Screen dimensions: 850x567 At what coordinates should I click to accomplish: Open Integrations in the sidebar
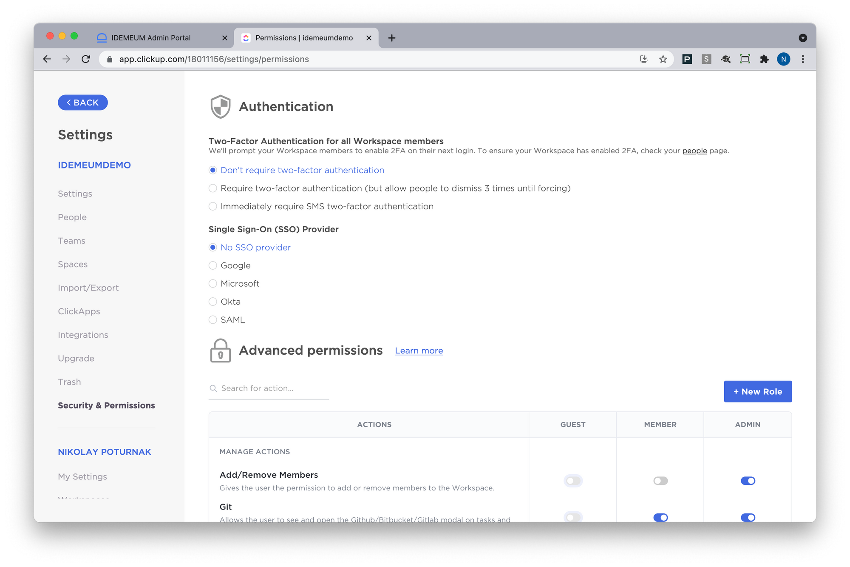click(83, 335)
